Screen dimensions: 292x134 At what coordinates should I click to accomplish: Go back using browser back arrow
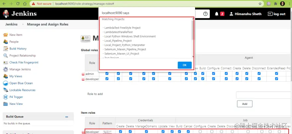click(x=4, y=4)
